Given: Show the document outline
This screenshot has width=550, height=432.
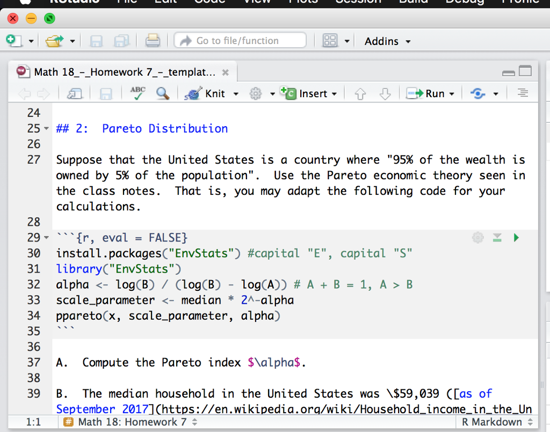Looking at the screenshot, I should [522, 93].
